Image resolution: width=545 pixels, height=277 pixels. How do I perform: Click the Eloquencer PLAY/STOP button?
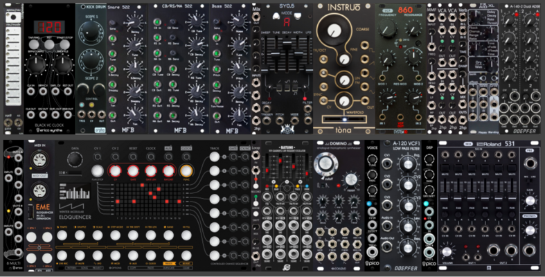(x=98, y=171)
